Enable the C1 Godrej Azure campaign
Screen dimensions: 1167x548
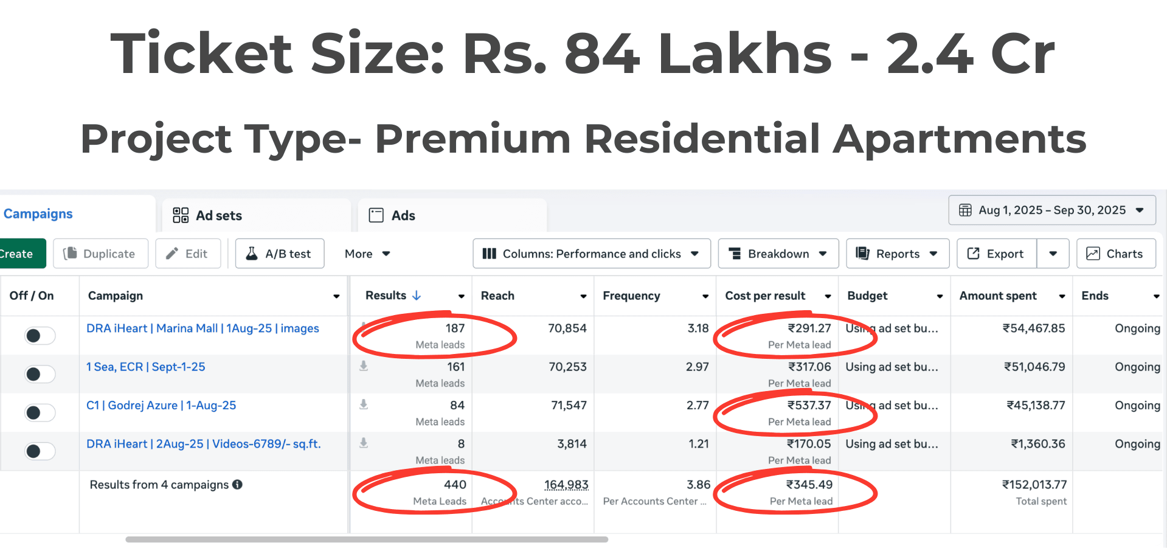40,412
